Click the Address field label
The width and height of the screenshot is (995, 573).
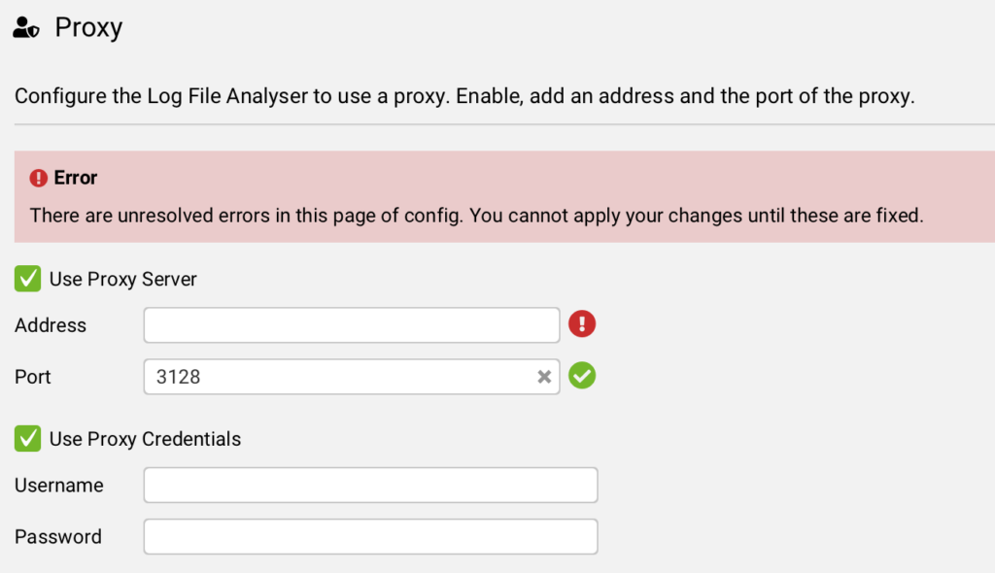click(x=51, y=325)
